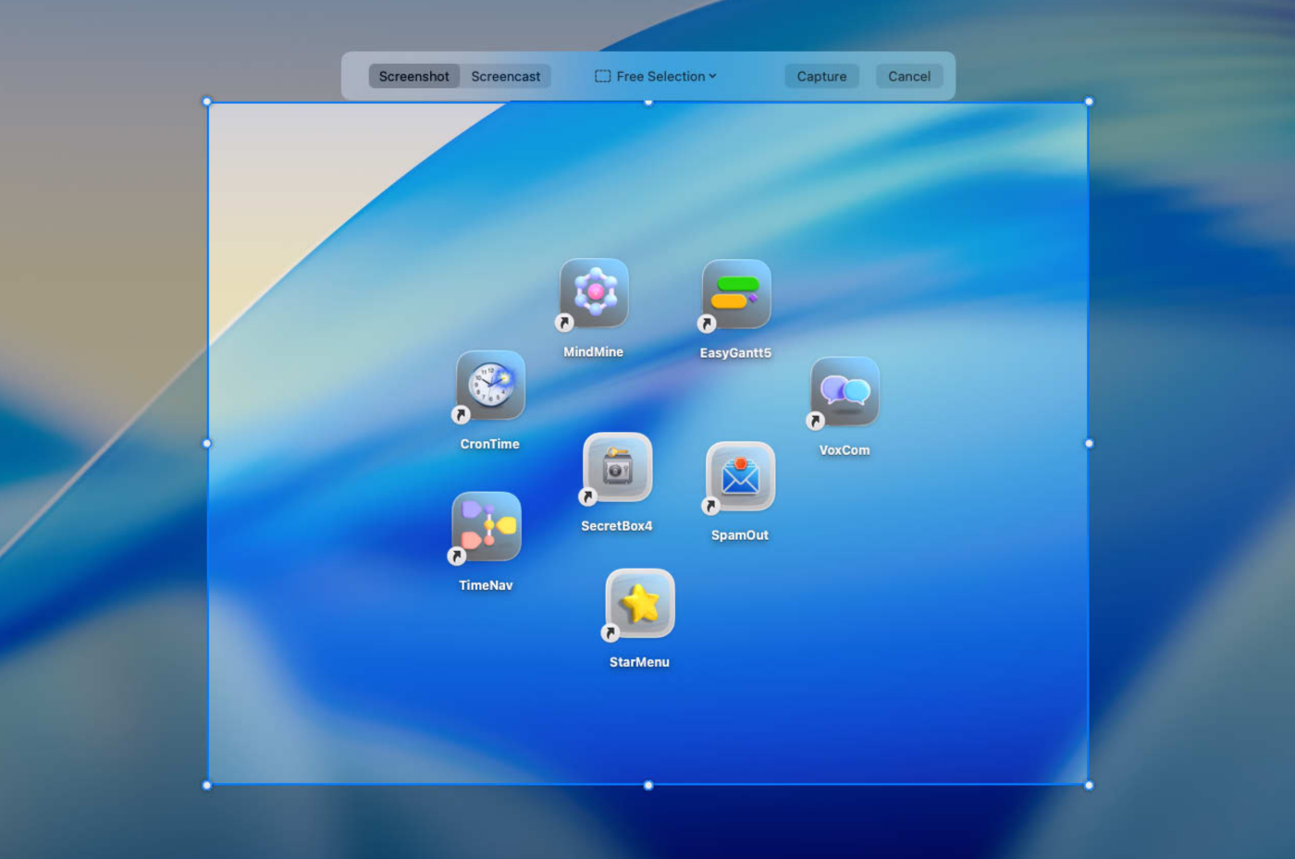This screenshot has width=1295, height=859.
Task: Open the EasyGantt5 app icon
Action: (736, 295)
